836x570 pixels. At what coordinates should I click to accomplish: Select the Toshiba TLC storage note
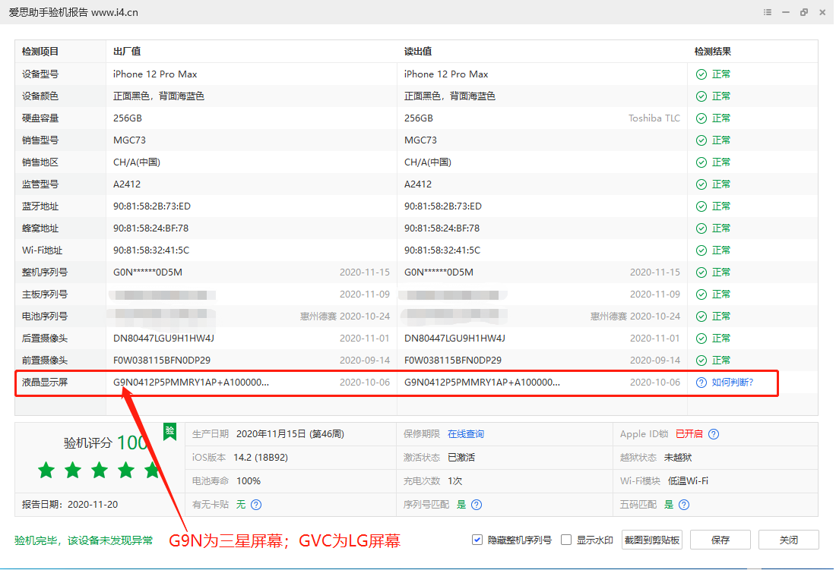pyautogui.click(x=654, y=118)
